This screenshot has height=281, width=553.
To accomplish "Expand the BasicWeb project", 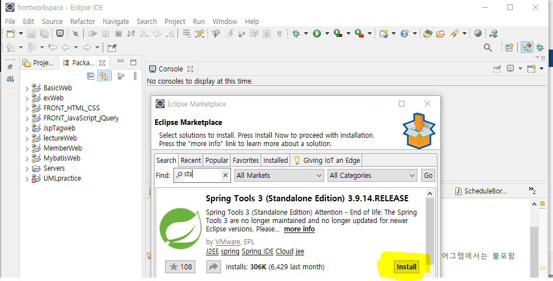I will click(x=27, y=88).
